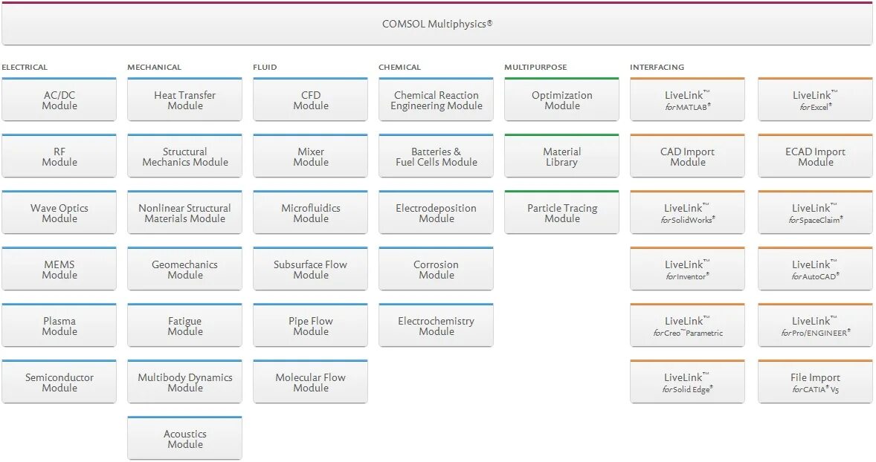Select the Electrochemistry Module
The height and width of the screenshot is (462, 876).
click(437, 325)
